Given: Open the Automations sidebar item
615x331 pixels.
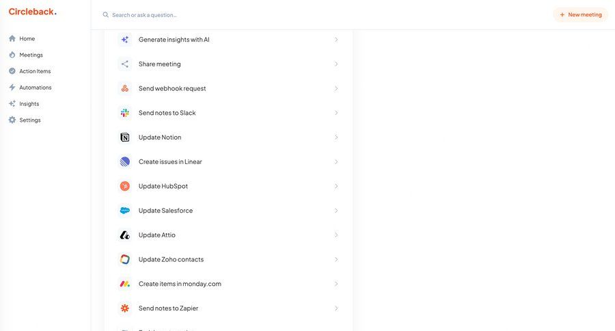Looking at the screenshot, I should (x=35, y=88).
